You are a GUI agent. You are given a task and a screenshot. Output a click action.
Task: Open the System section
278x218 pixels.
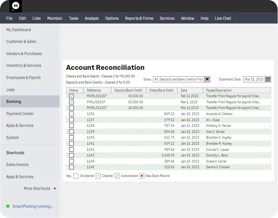pyautogui.click(x=13, y=137)
